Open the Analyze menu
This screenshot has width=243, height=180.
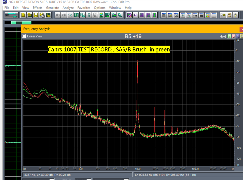point(68,8)
